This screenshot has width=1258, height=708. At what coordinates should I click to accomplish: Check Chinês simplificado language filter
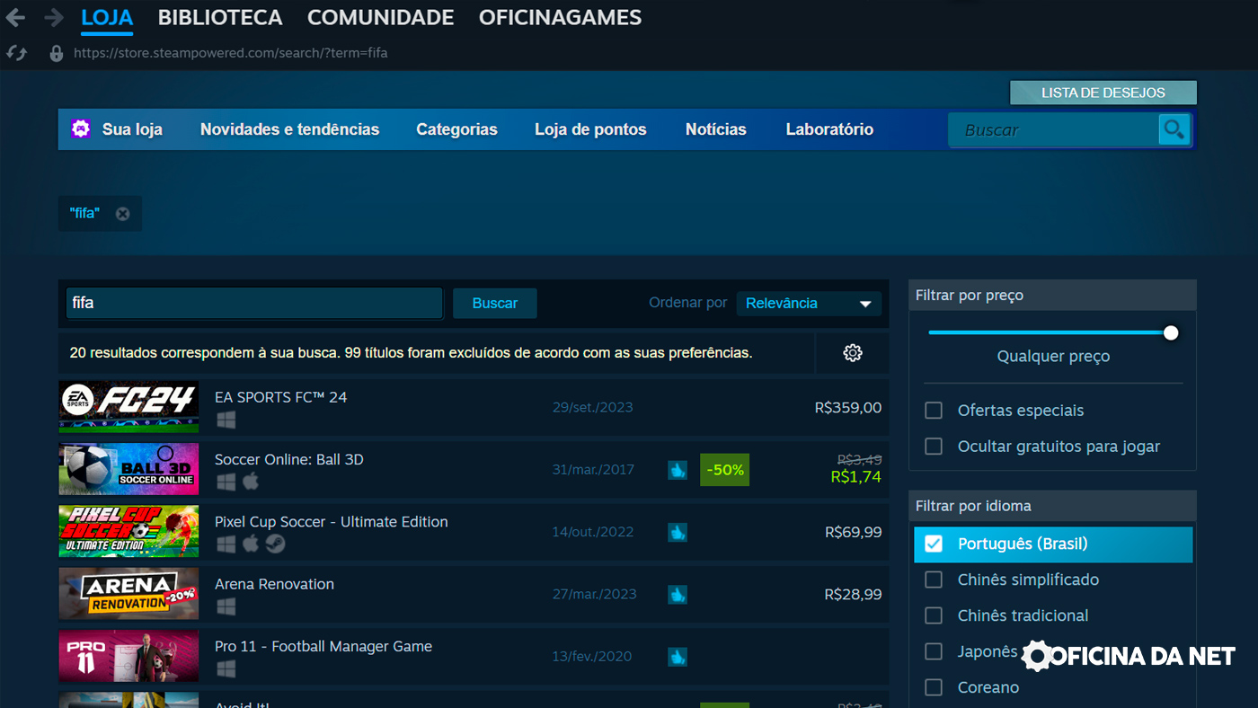point(934,580)
